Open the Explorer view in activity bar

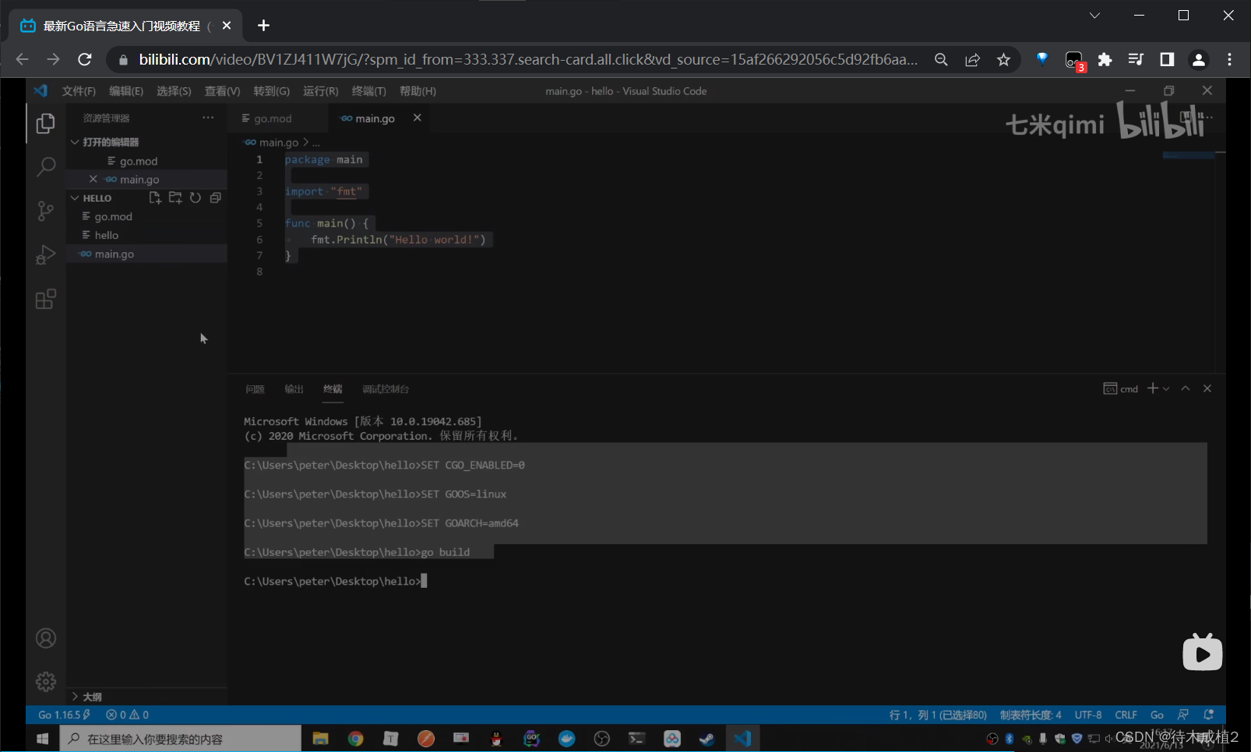tap(46, 123)
